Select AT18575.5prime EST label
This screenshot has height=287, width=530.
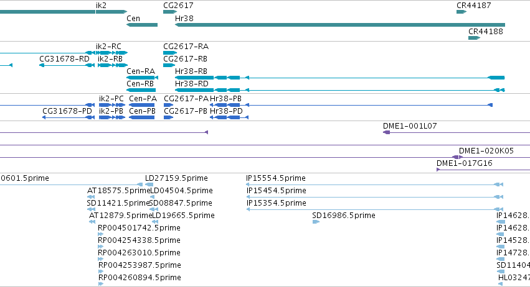click(118, 191)
